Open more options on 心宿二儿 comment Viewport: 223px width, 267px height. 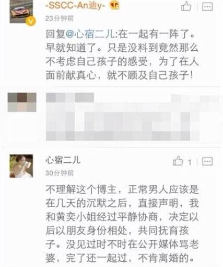tap(207, 161)
